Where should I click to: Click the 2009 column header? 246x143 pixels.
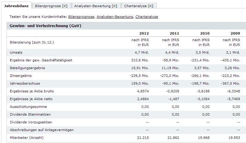[x=235, y=33]
